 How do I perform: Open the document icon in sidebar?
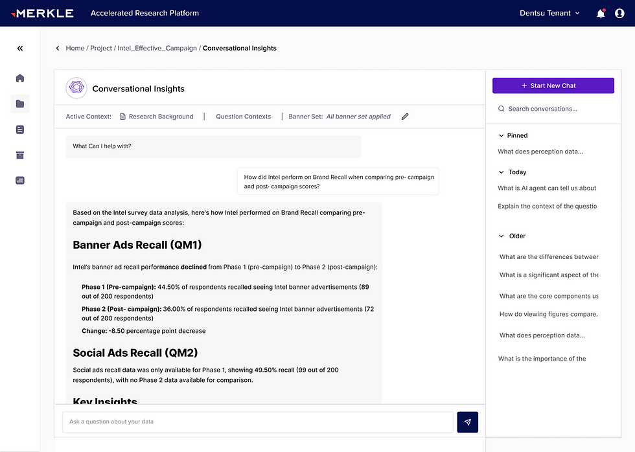(x=20, y=130)
